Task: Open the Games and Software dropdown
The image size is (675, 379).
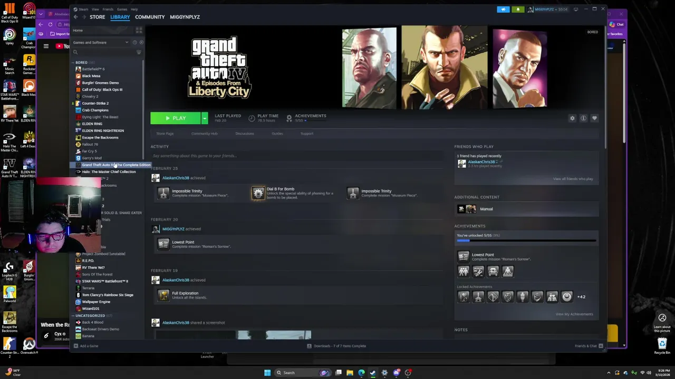Action: 101,42
